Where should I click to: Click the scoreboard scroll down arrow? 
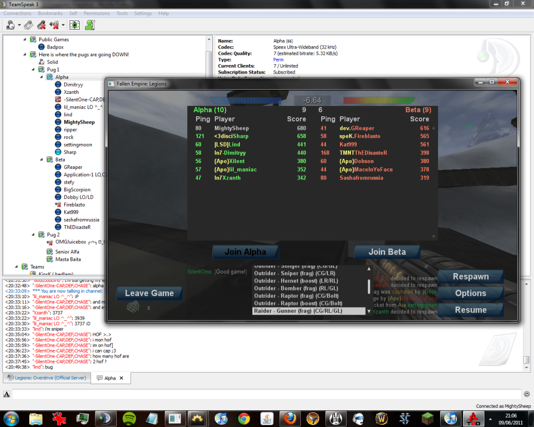click(433, 236)
